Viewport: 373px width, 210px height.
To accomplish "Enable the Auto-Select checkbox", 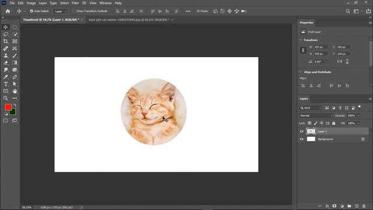I will 31,11.
